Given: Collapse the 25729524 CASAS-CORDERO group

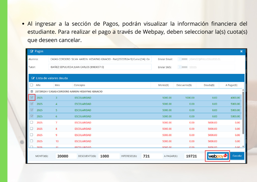Looking at the screenshot, I should (32, 92).
